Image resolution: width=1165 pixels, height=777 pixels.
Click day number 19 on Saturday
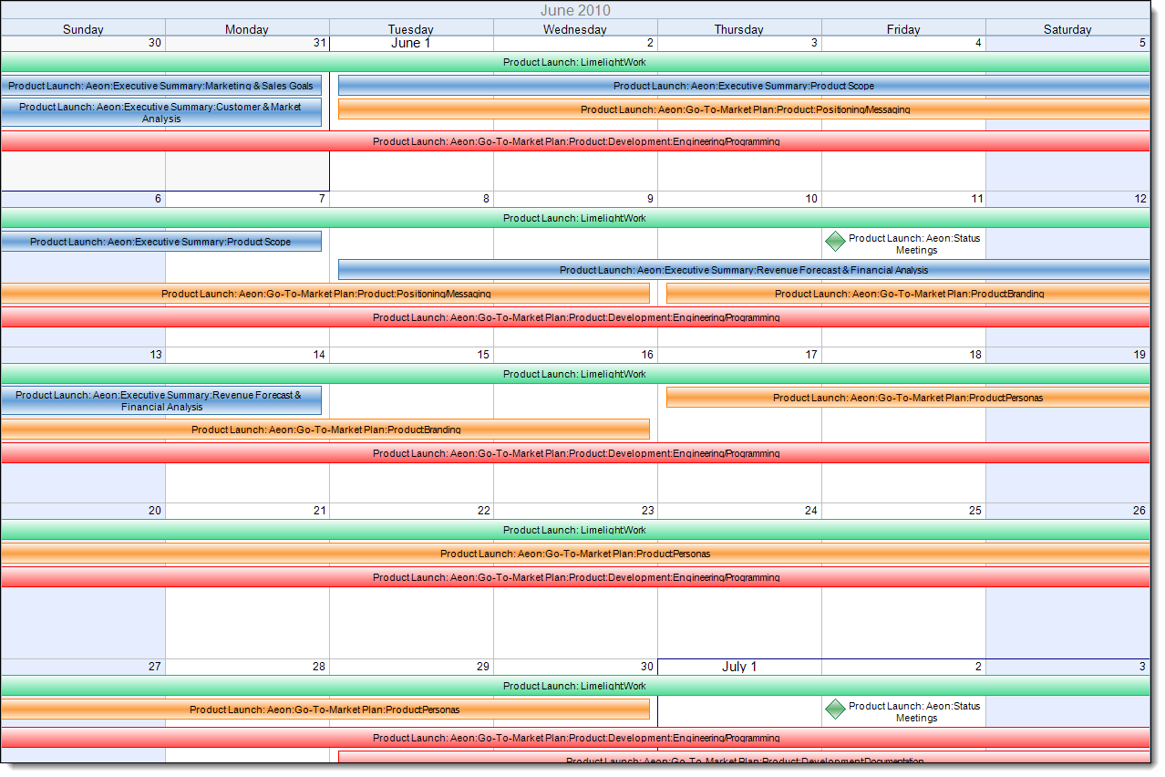coord(1139,355)
